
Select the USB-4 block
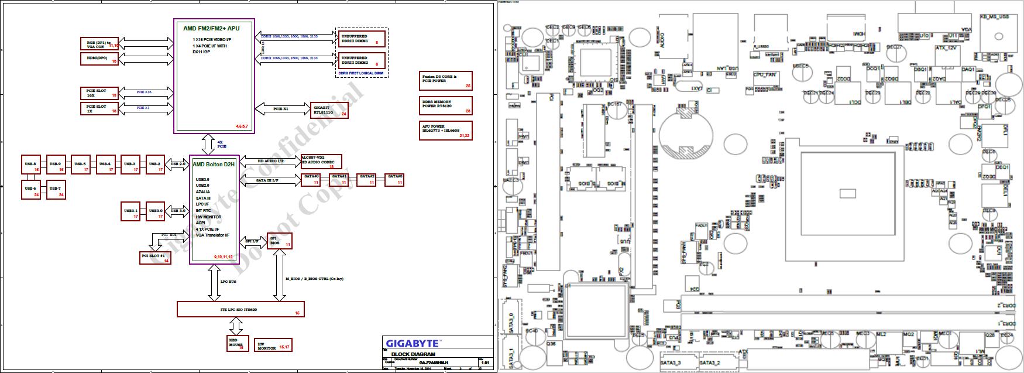pos(105,165)
